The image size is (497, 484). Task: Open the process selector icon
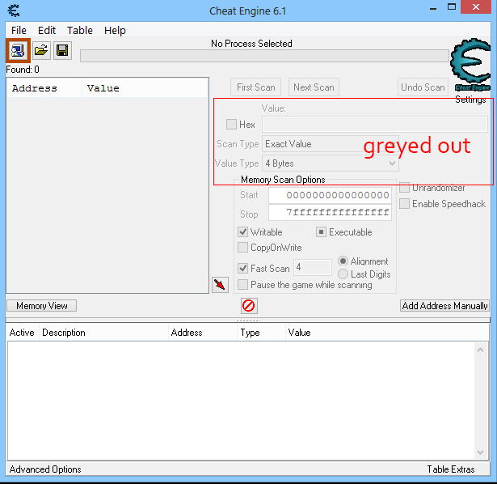pyautogui.click(x=18, y=50)
